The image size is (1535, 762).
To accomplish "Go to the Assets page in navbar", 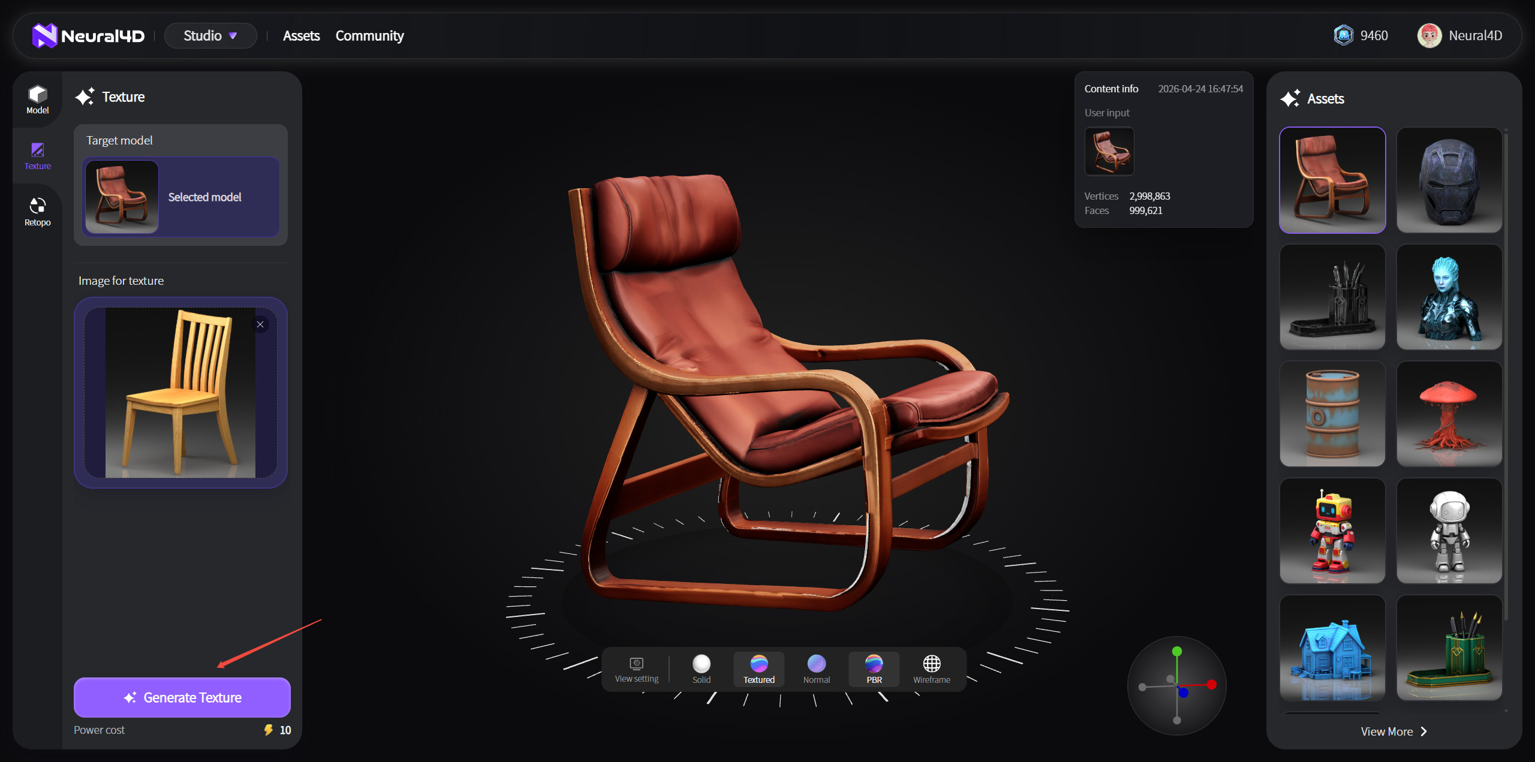I will (301, 36).
